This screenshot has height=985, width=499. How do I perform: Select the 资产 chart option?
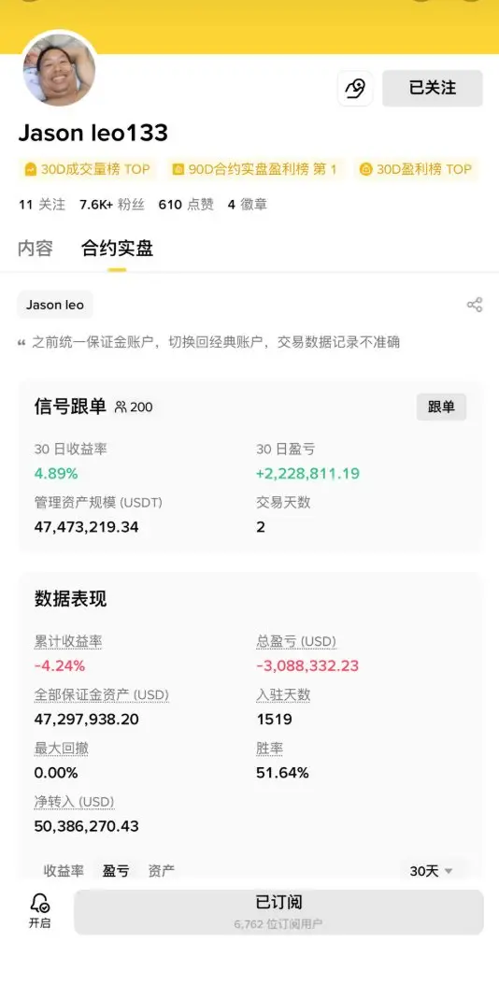coord(162,871)
